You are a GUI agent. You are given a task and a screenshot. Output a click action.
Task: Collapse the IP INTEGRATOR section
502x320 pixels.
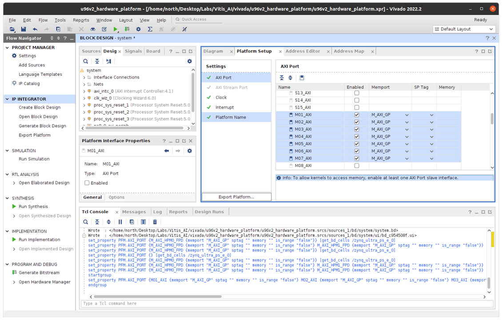click(x=8, y=99)
